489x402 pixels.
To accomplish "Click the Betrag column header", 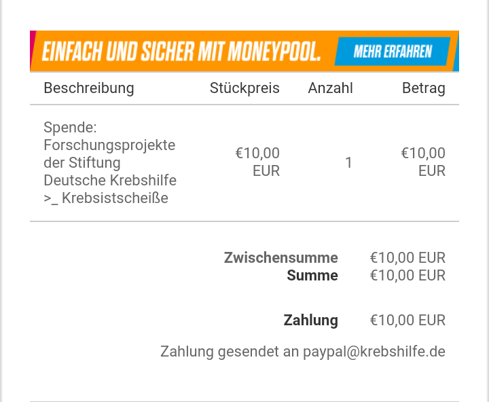I will point(424,88).
